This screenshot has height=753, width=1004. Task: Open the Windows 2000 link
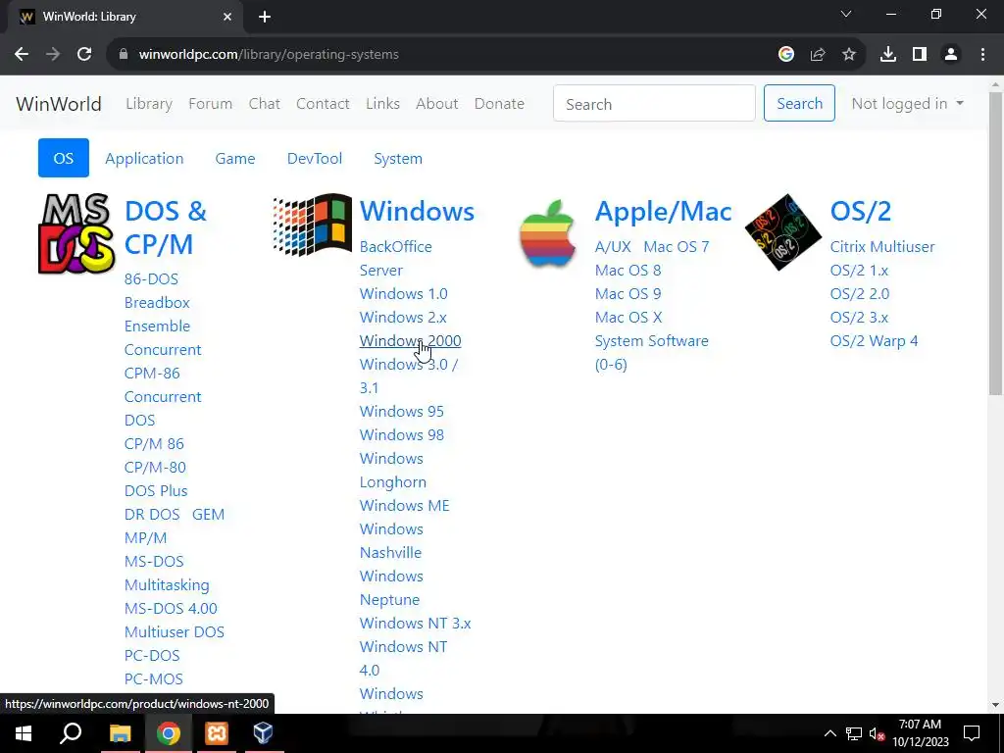(410, 340)
